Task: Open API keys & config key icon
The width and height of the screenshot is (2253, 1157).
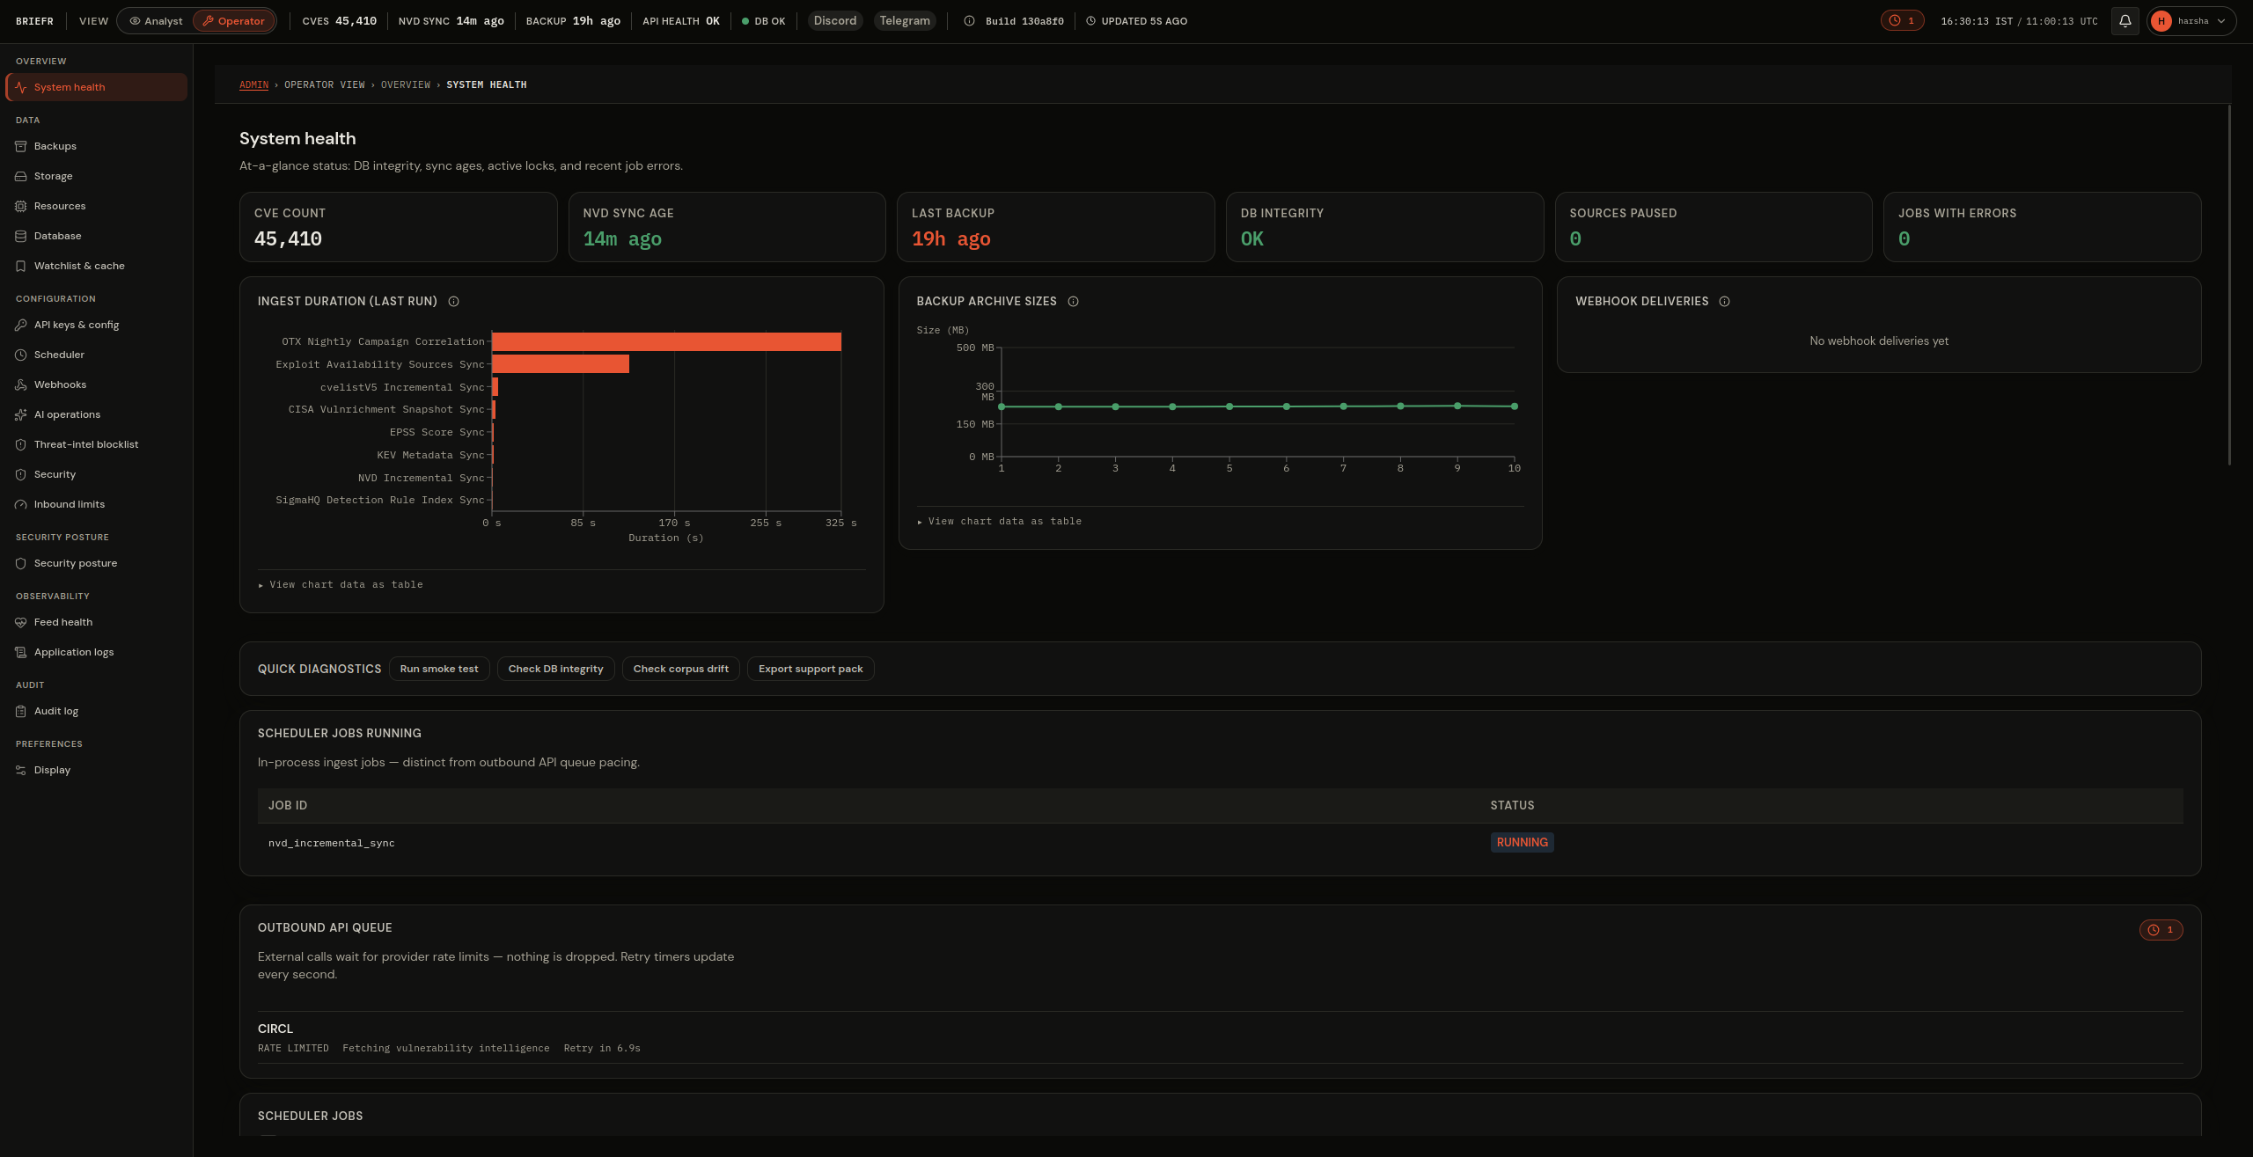Action: click(x=21, y=325)
